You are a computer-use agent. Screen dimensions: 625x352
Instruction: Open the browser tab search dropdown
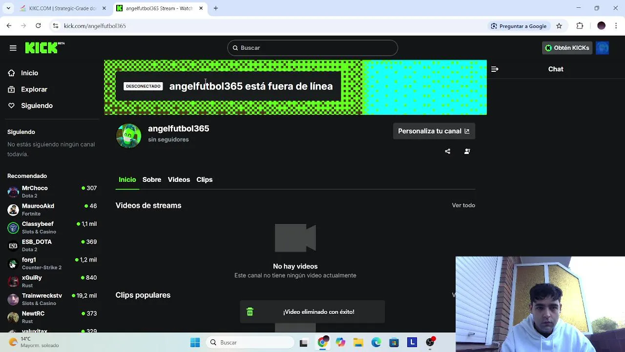[8, 8]
